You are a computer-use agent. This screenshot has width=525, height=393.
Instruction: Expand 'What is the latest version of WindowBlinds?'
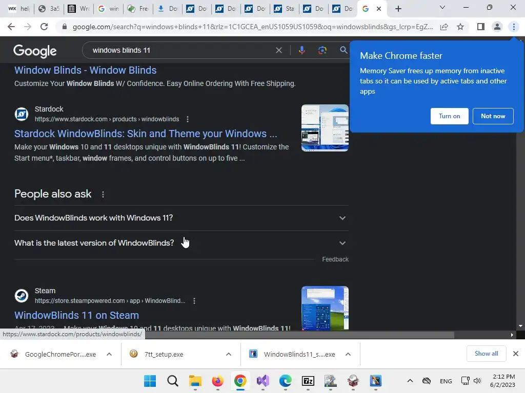point(181,243)
